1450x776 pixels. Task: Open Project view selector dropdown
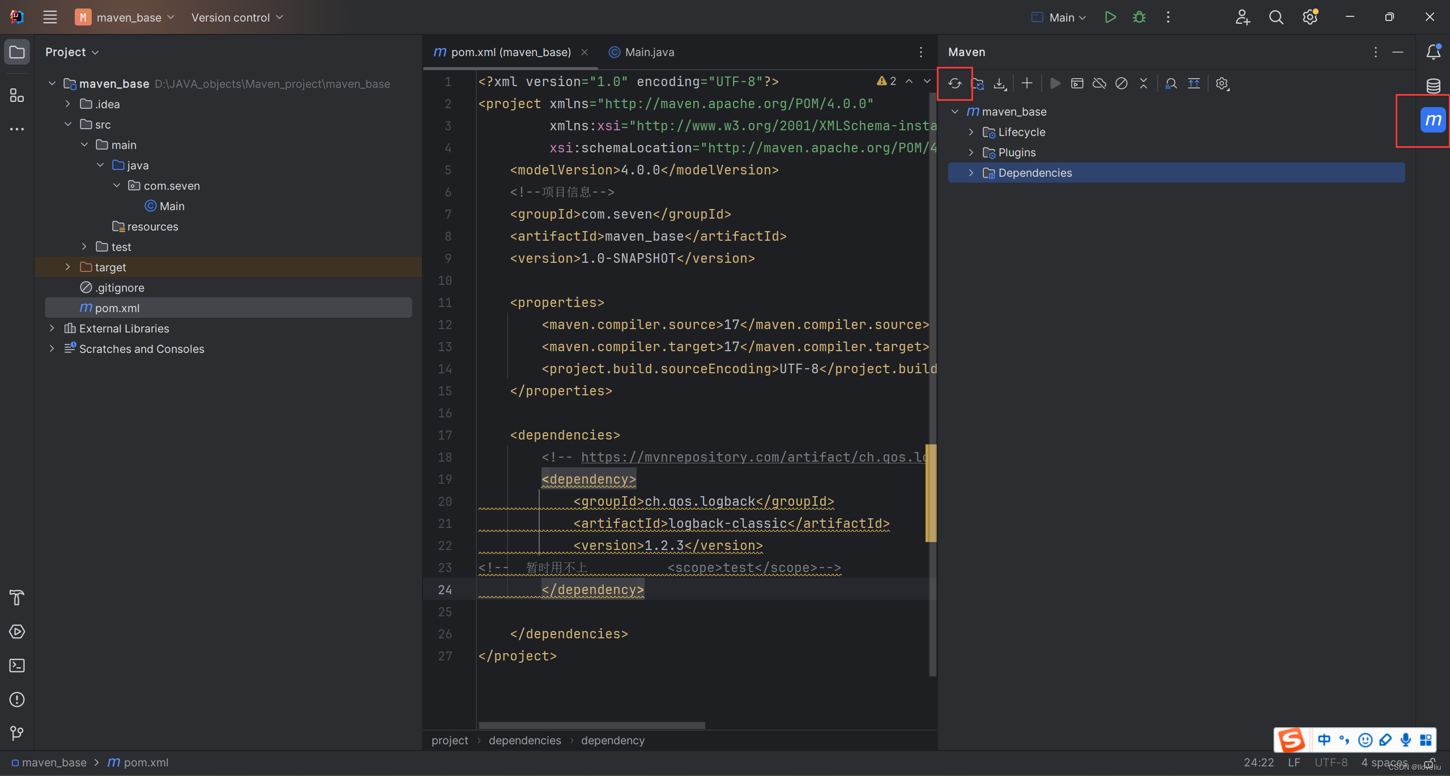(72, 52)
